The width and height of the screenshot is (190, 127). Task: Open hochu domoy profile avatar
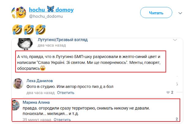(19, 12)
